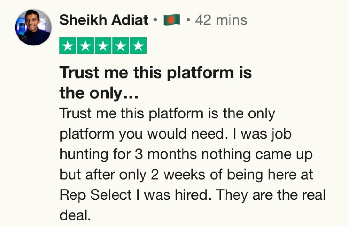Open the Sheikh Adiat reviewer name
Screen dimensions: 348x226
click(104, 20)
